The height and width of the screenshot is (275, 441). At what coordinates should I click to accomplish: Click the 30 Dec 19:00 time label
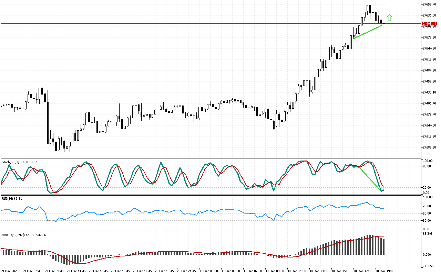pos(385,271)
